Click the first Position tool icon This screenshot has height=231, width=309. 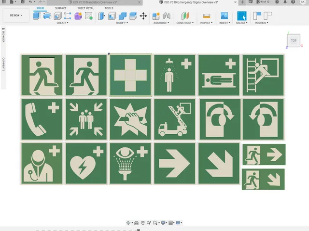pos(257,16)
